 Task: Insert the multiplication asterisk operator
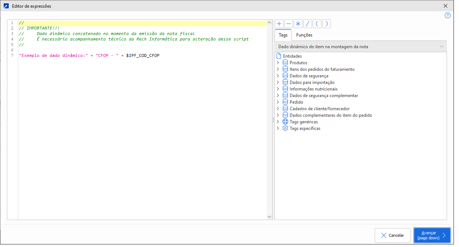[298, 24]
